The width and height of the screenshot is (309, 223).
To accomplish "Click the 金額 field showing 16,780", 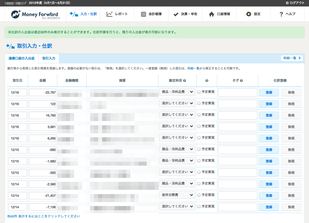I will coord(43,115).
